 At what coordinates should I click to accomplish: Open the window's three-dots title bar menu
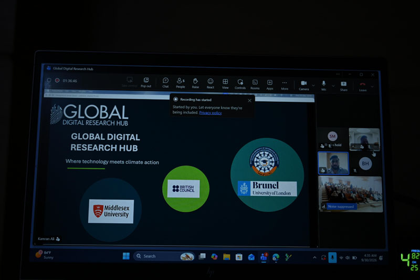(x=338, y=74)
